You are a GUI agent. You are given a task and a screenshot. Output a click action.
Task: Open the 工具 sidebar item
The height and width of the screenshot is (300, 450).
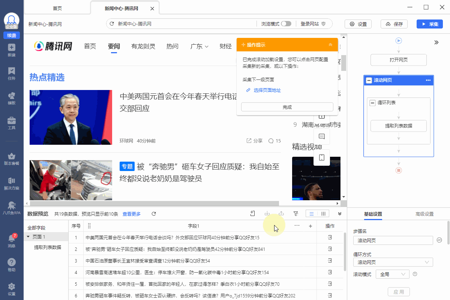12,123
